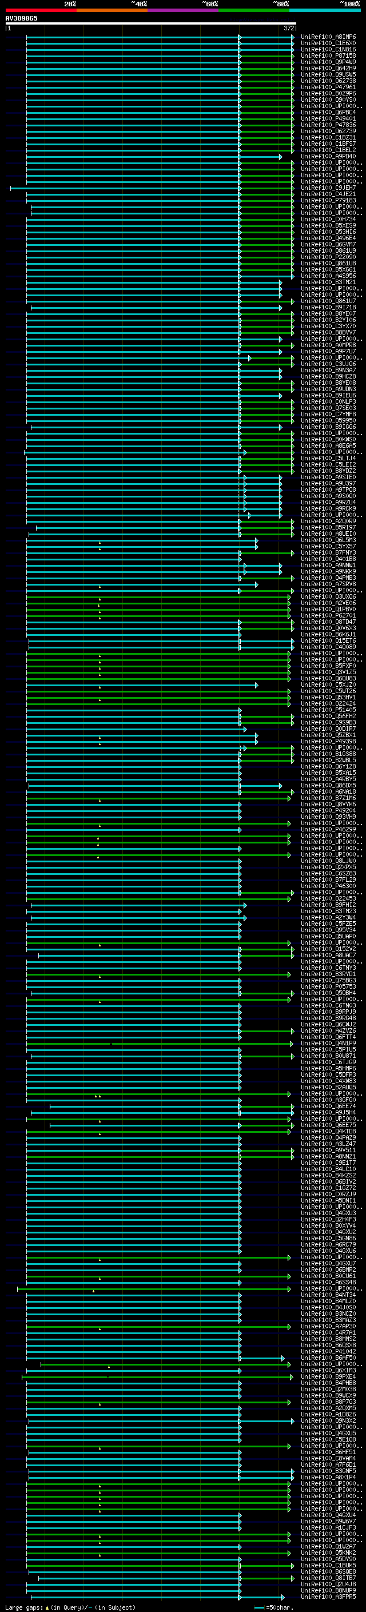Viewport: 366px width, 1612px height.
Task: Click hit label UniRef100_Q496E4
Action: click(x=328, y=238)
